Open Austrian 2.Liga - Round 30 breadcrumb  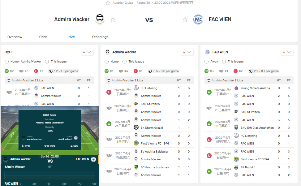131,3
